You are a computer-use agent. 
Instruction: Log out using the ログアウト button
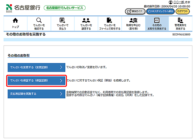pos(184,11)
